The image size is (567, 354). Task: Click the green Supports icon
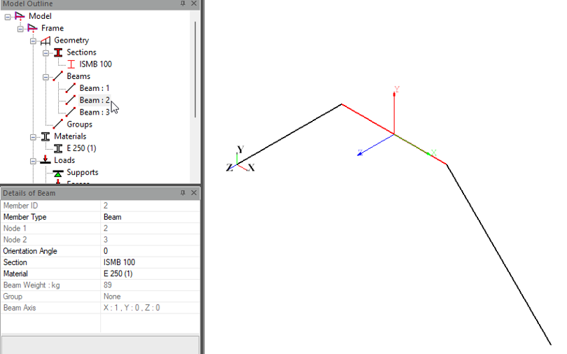[x=58, y=173]
